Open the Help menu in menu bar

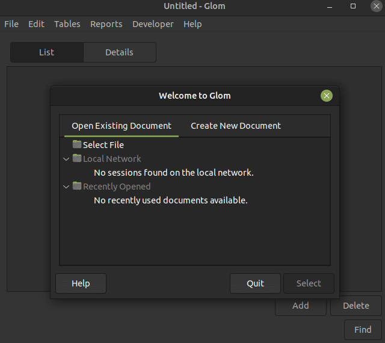(192, 24)
